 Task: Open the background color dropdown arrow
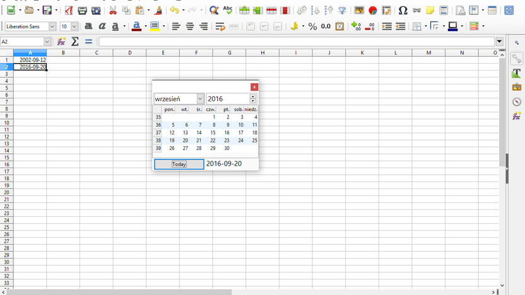pos(163,26)
